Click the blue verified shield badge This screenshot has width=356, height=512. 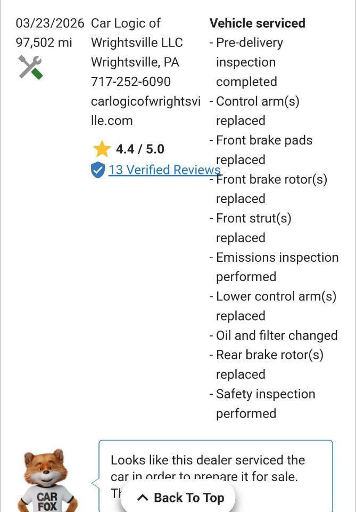(98, 170)
